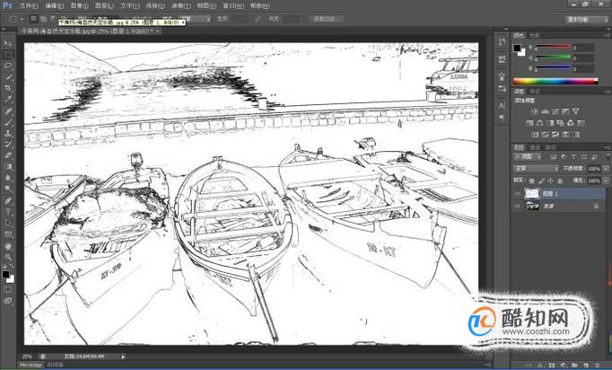Open the Adjustments panel flyout menu

[x=608, y=91]
